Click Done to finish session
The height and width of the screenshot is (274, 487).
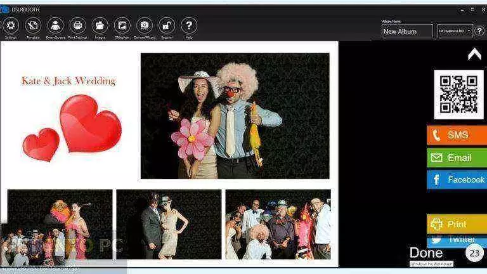[x=426, y=253]
